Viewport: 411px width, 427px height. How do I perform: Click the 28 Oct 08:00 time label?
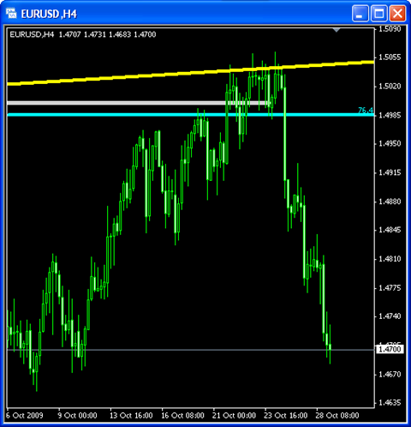pos(337,416)
